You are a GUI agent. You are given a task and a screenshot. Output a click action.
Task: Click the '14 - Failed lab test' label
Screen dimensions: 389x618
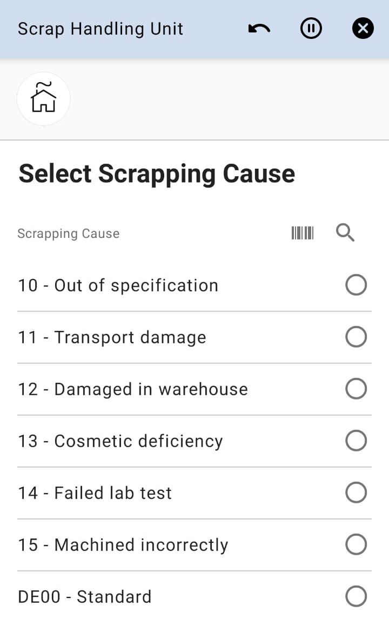point(95,493)
